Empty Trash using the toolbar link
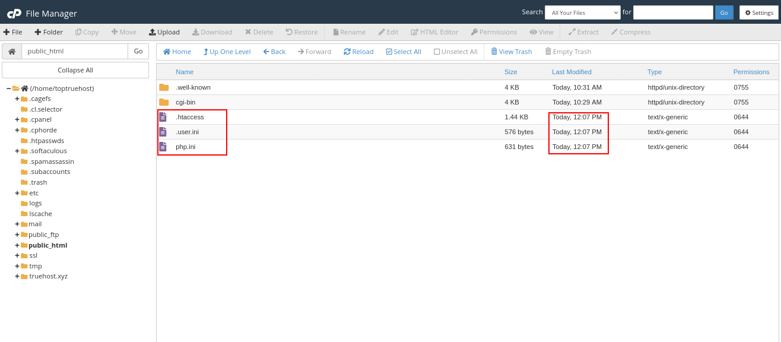The height and width of the screenshot is (342, 781). click(x=567, y=52)
